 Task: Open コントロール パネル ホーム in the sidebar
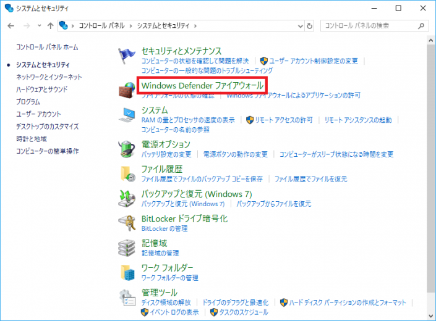[x=47, y=47]
